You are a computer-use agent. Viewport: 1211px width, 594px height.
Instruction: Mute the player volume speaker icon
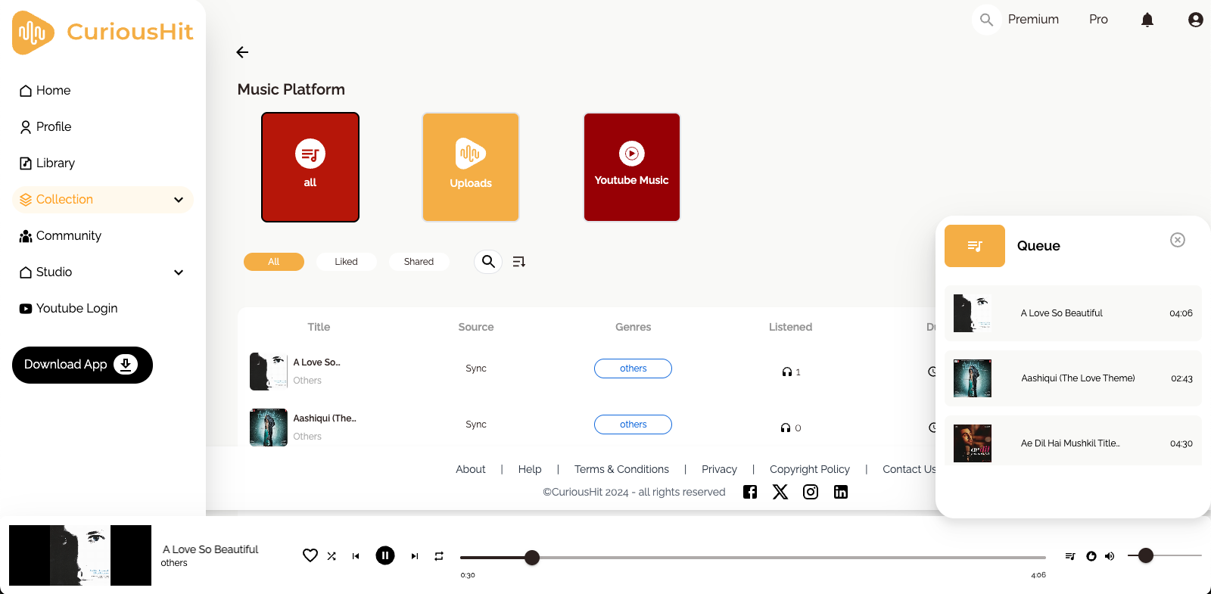1110,556
